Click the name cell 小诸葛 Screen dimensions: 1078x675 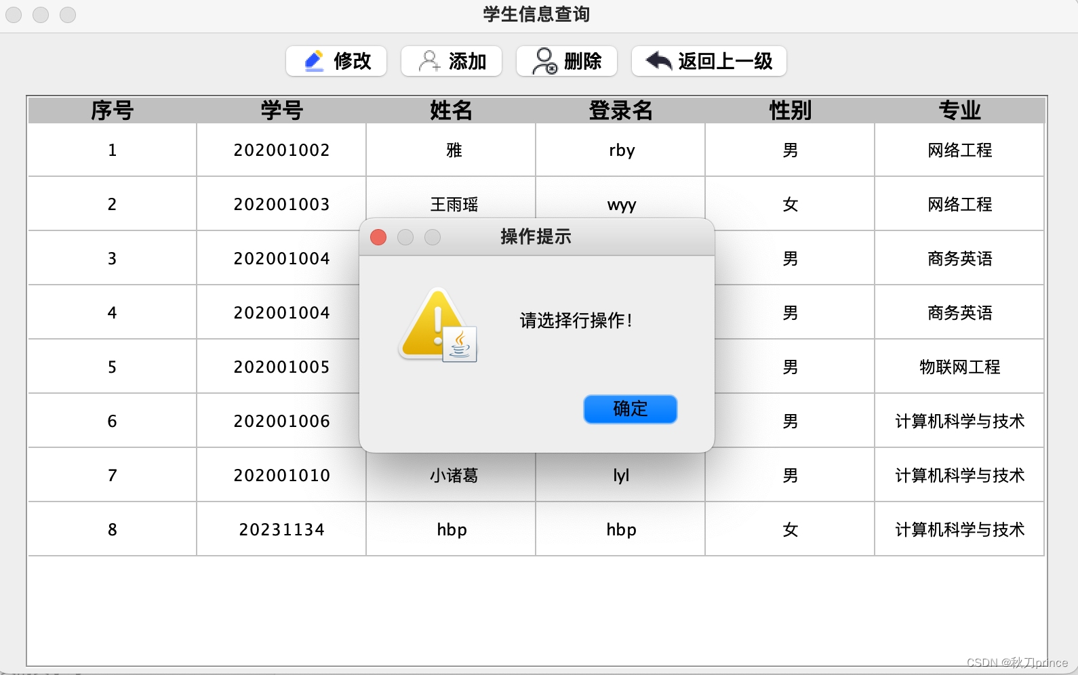click(451, 478)
